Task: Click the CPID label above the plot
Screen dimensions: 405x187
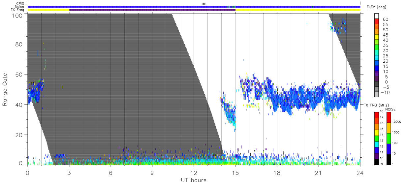Action: (x=20, y=4)
